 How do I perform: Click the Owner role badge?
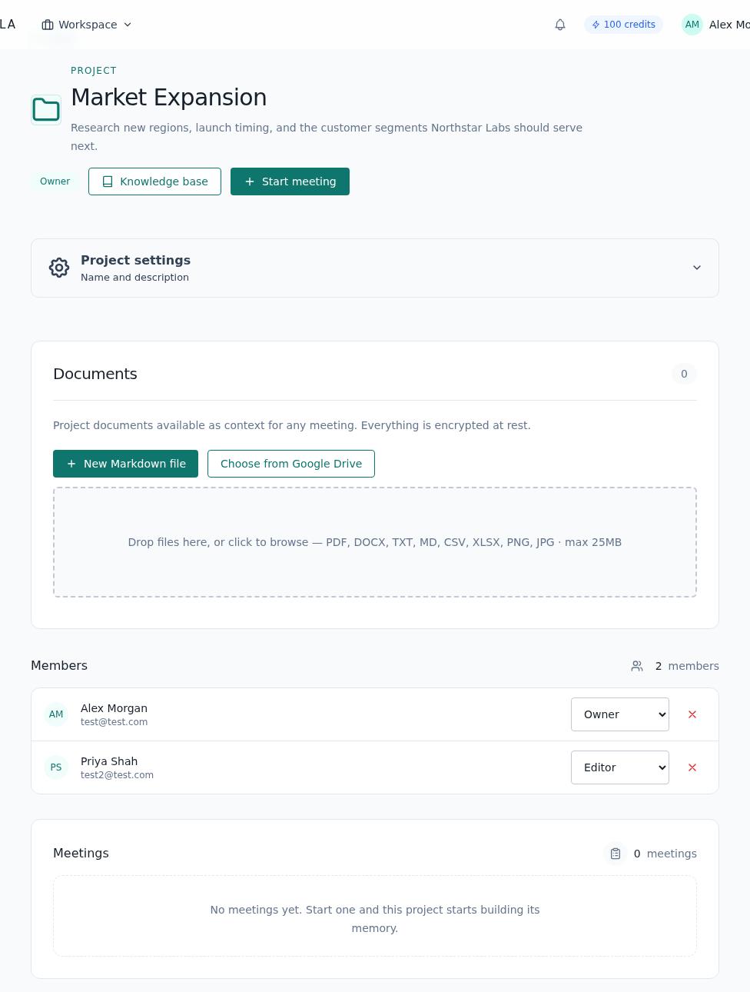(55, 181)
